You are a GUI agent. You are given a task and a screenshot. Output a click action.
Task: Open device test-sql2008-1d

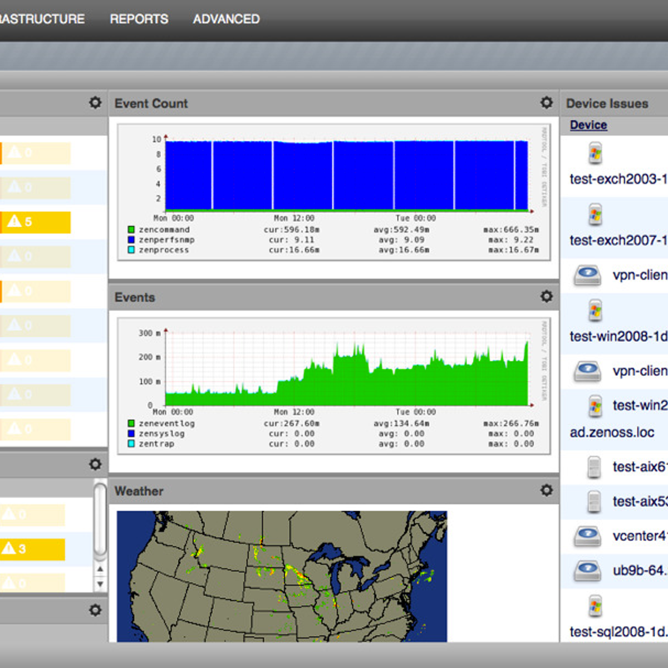coord(618,632)
